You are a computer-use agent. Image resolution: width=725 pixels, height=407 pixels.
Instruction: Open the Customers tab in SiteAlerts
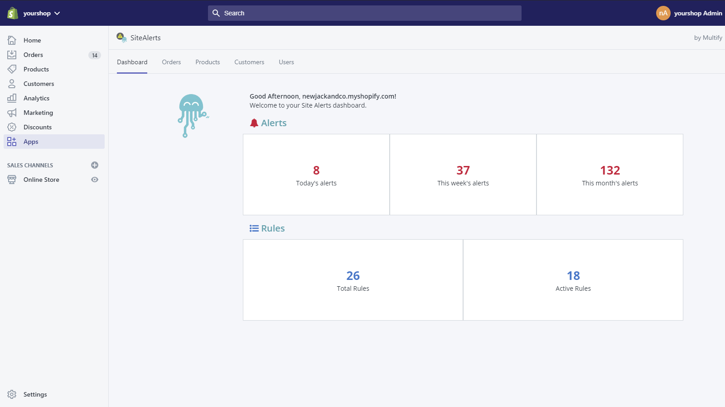point(249,62)
